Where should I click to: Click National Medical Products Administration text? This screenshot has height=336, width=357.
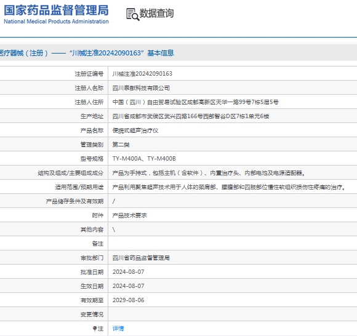[x=56, y=22]
